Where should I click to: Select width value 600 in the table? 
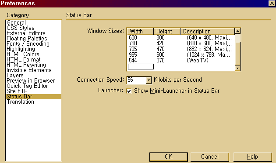(133, 38)
